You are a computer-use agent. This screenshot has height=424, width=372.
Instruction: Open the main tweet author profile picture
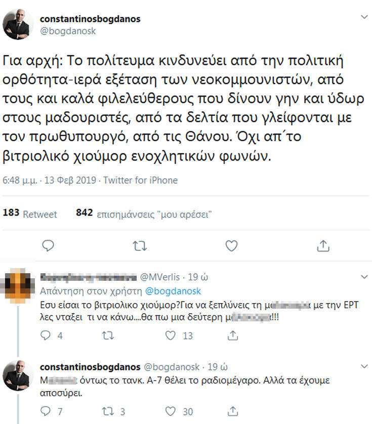pos(18,24)
